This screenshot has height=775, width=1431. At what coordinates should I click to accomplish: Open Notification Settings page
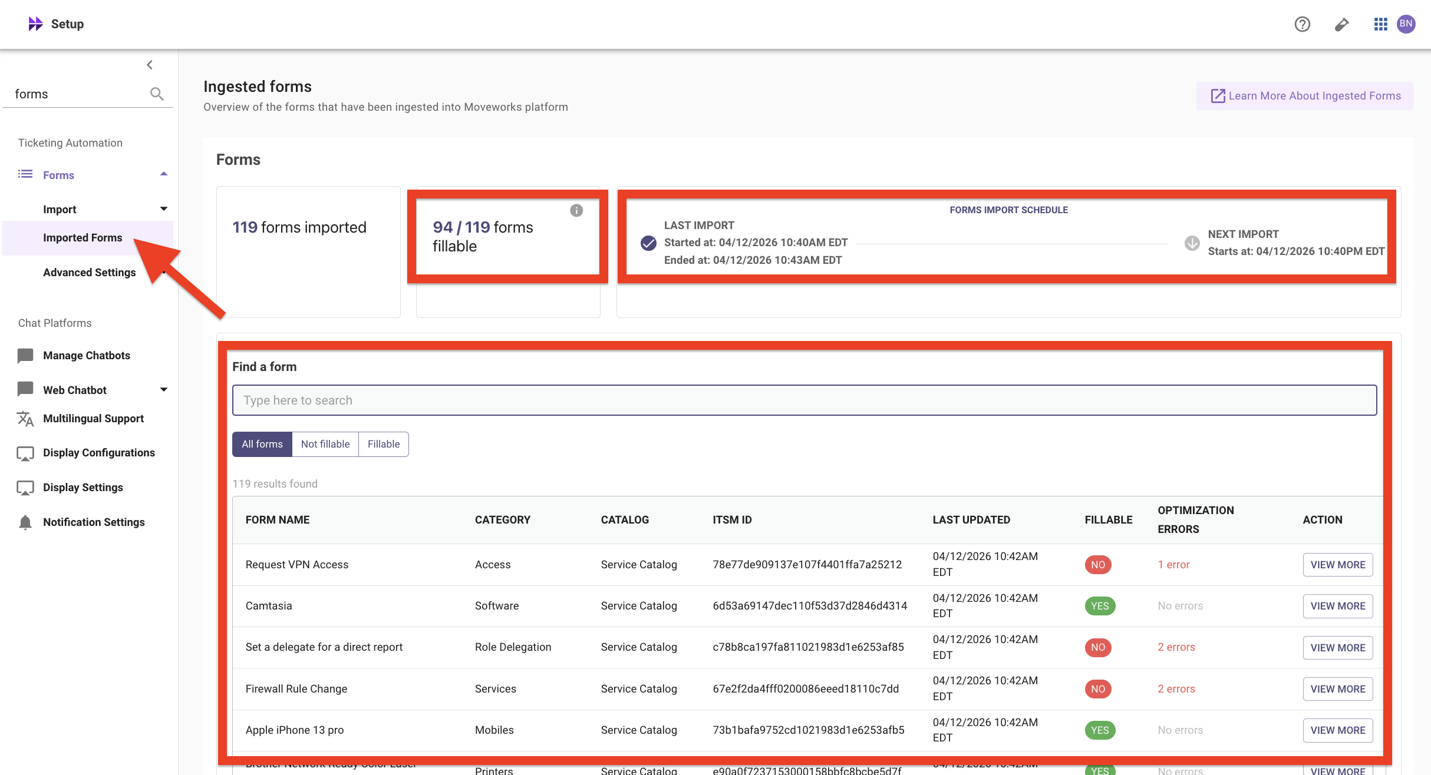[94, 522]
